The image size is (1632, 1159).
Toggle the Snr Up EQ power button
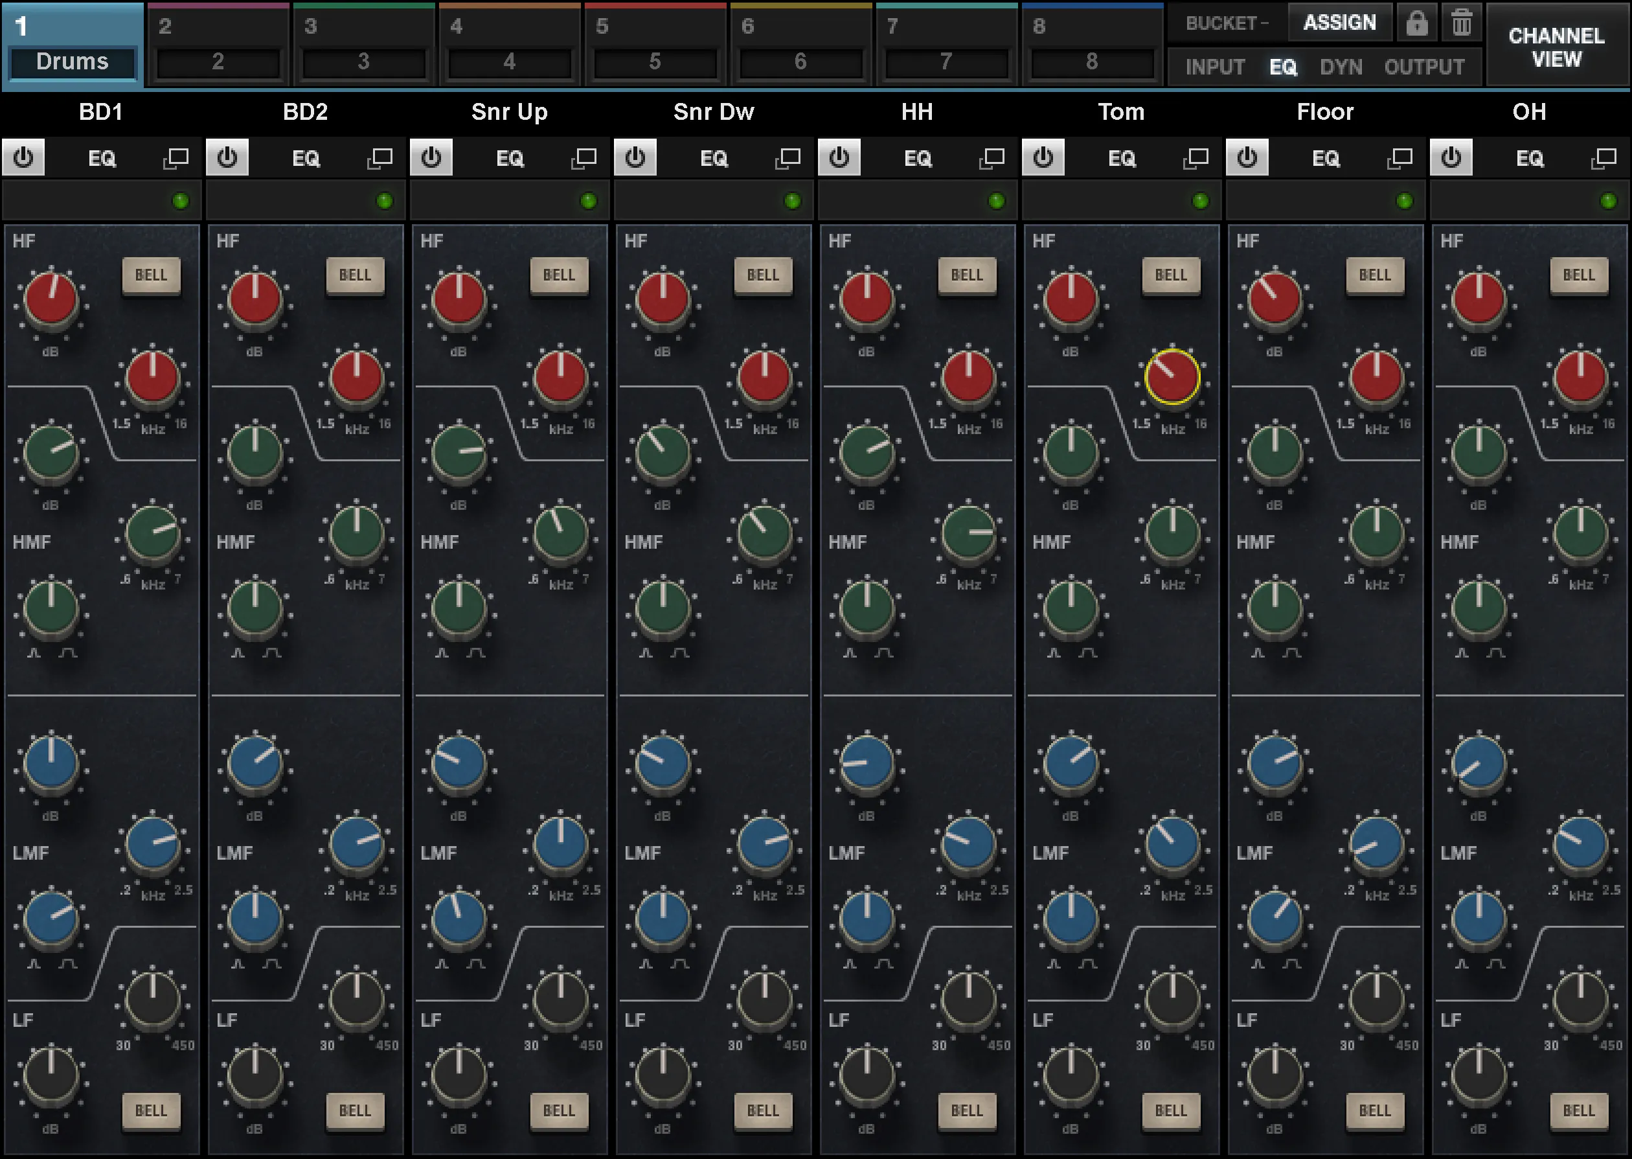click(x=431, y=157)
